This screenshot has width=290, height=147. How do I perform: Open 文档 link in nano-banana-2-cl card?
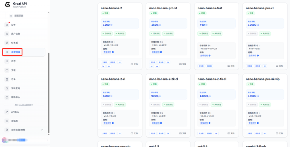click(x=134, y=133)
